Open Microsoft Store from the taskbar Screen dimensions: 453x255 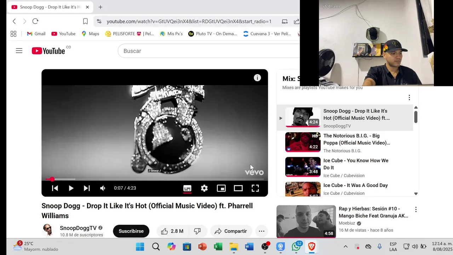click(x=187, y=246)
